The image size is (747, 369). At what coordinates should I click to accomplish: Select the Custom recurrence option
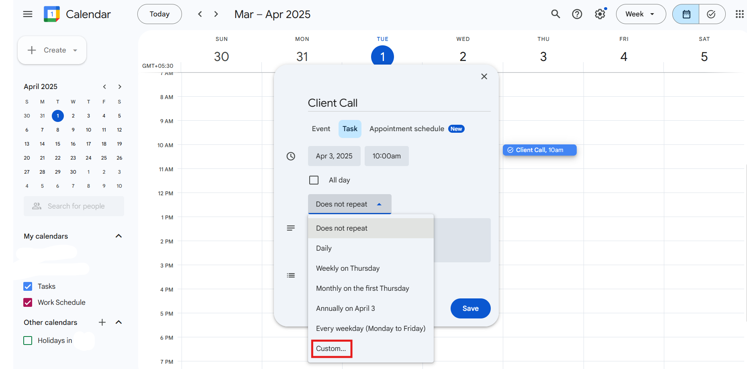(331, 349)
